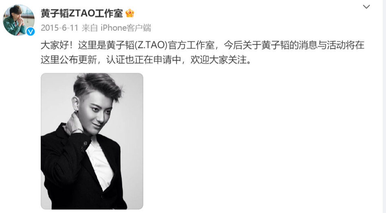Viewport: 386px width, 213px height.
Task: Click the blue verified V badge
Action: (x=31, y=31)
